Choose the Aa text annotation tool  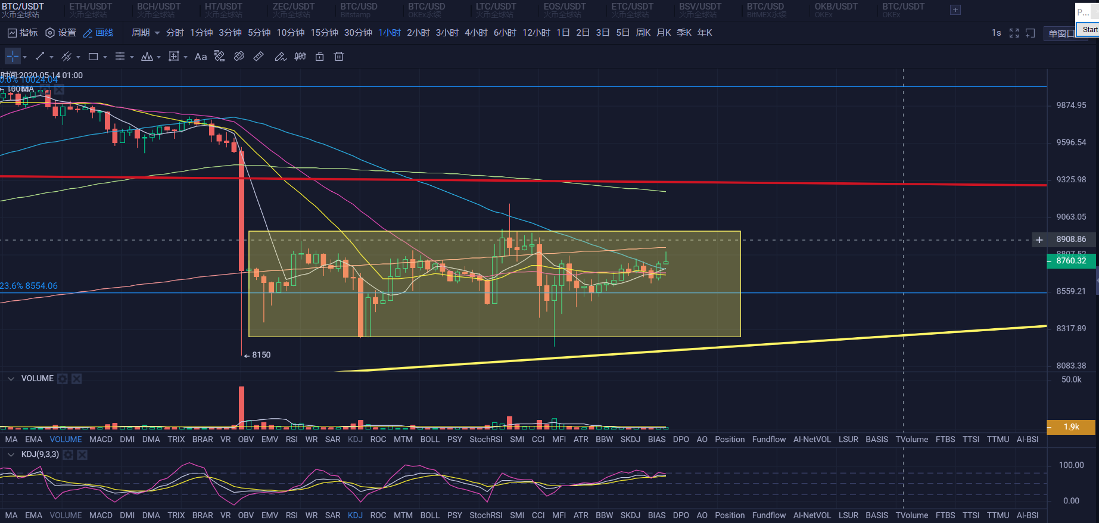pyautogui.click(x=201, y=57)
